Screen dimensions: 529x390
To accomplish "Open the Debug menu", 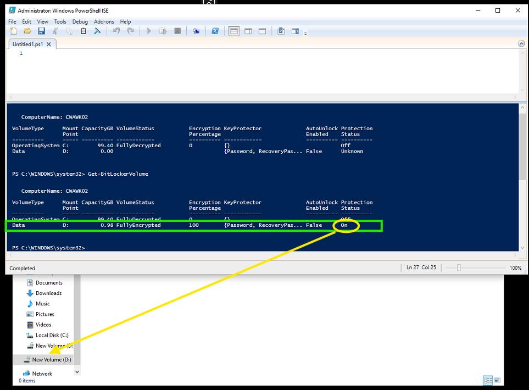I will 80,21.
